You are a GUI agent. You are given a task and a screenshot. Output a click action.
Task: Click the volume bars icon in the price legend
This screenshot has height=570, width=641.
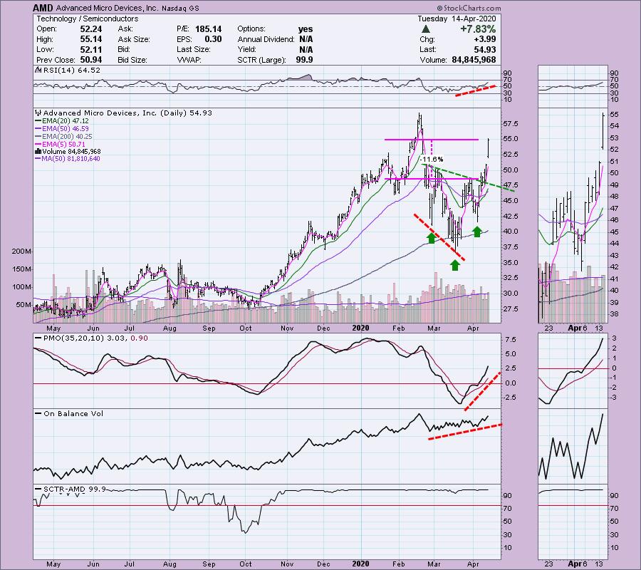click(x=39, y=151)
